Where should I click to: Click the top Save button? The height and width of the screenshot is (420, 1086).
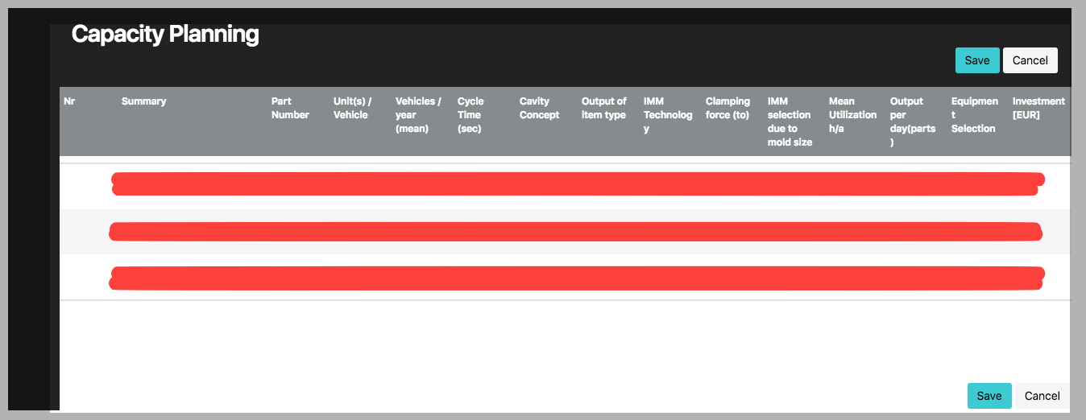click(x=977, y=60)
